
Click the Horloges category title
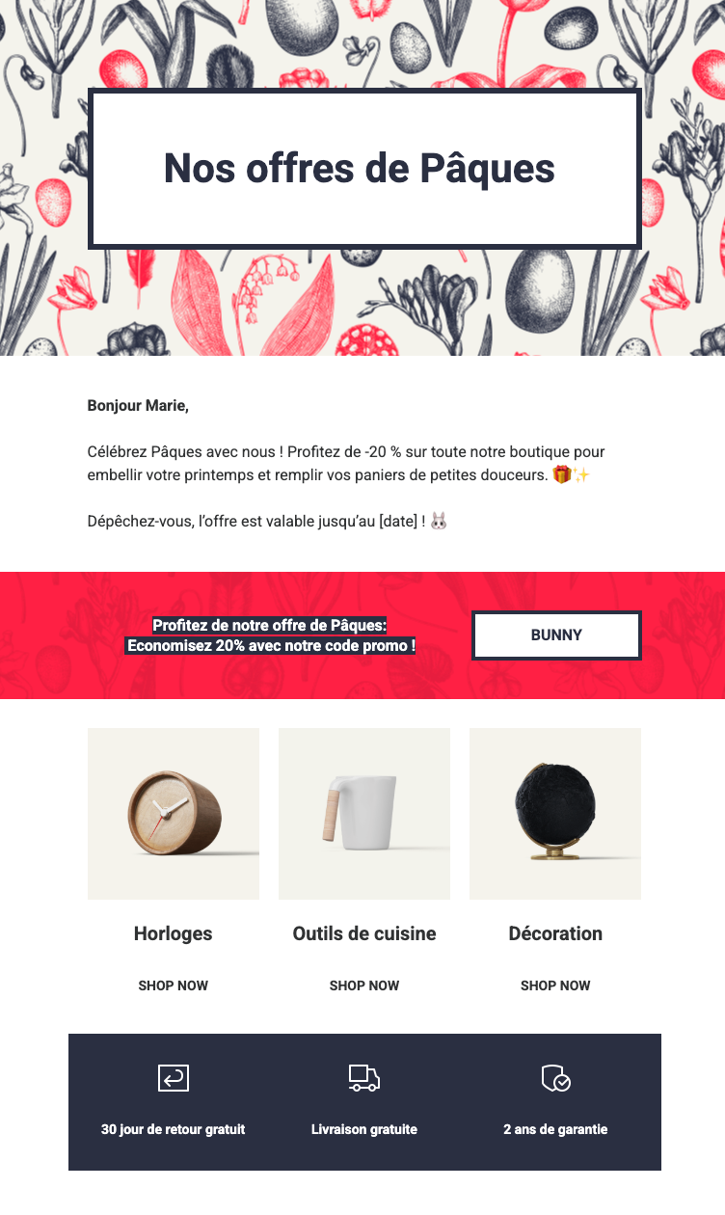click(174, 933)
